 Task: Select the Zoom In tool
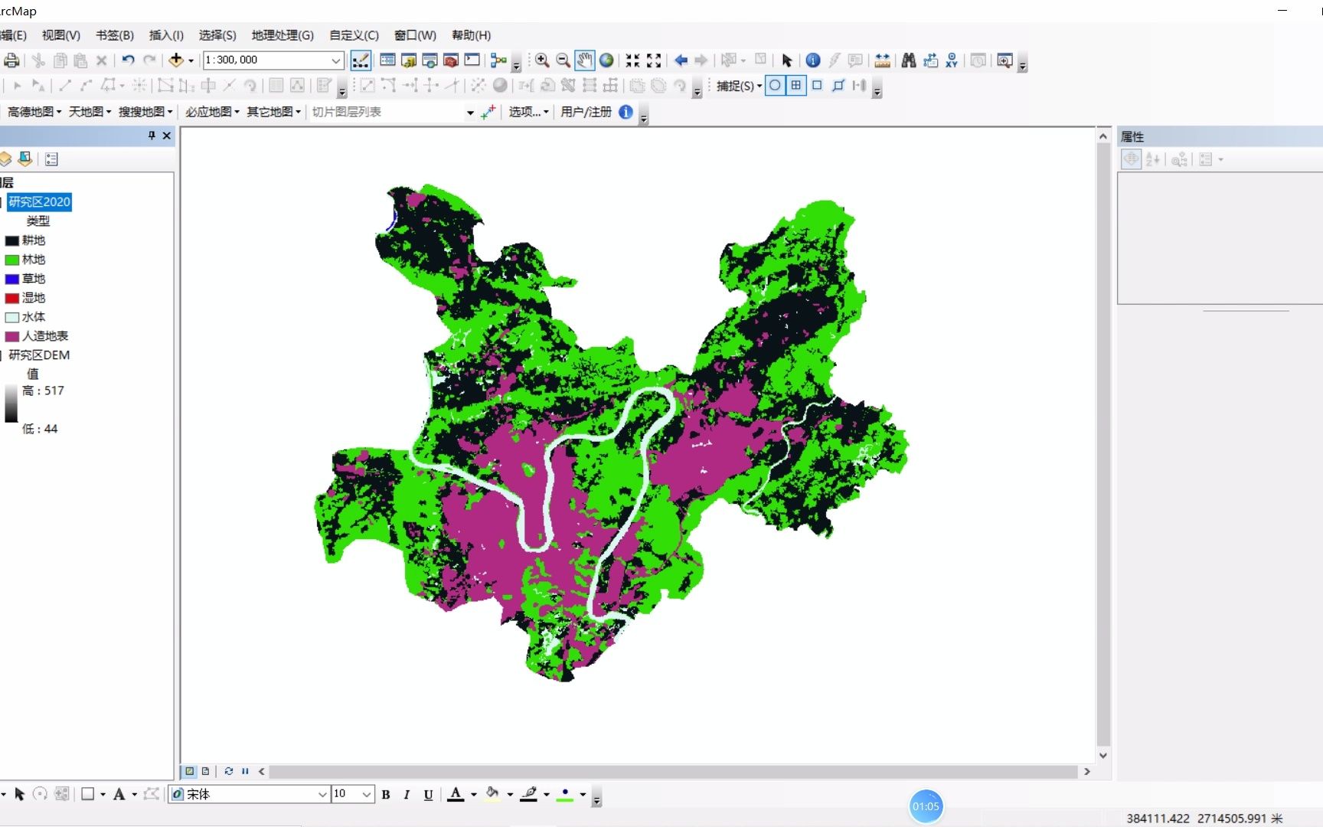(x=542, y=60)
